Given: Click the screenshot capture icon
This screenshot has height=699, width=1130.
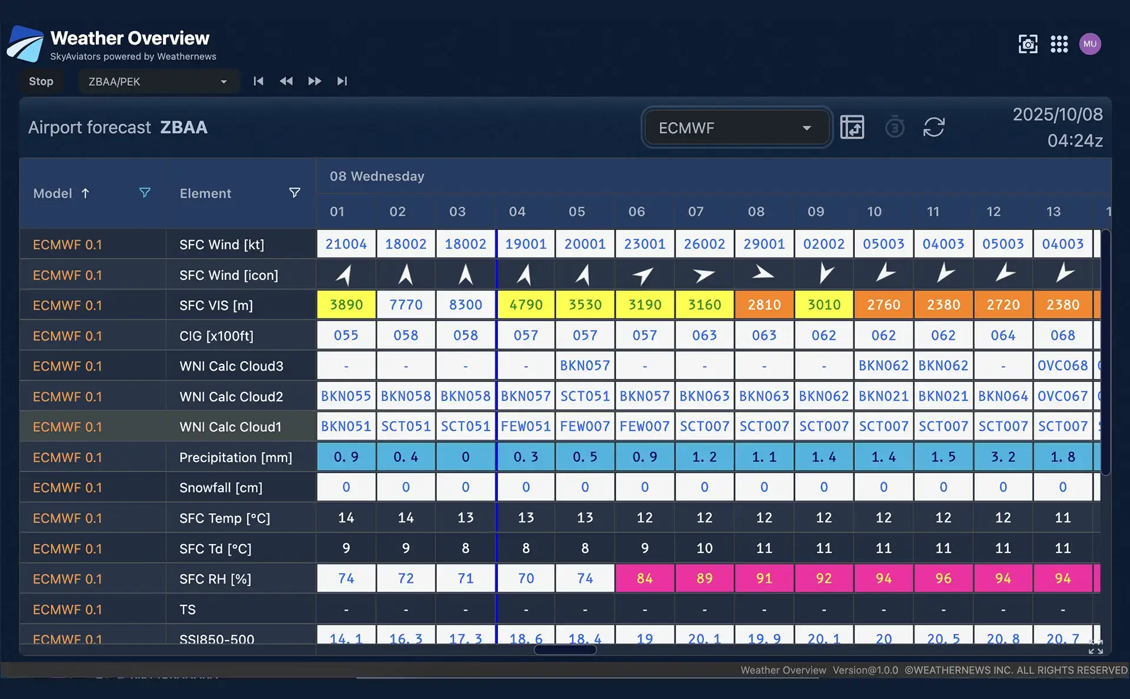Looking at the screenshot, I should tap(1028, 44).
